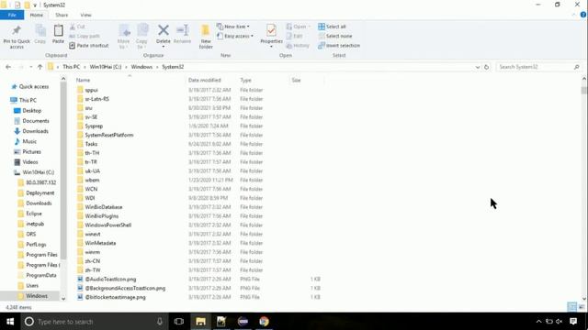This screenshot has height=330, width=588.
Task: Open the Quick Access Toolbar dropdown
Action: pyautogui.click(x=35, y=5)
